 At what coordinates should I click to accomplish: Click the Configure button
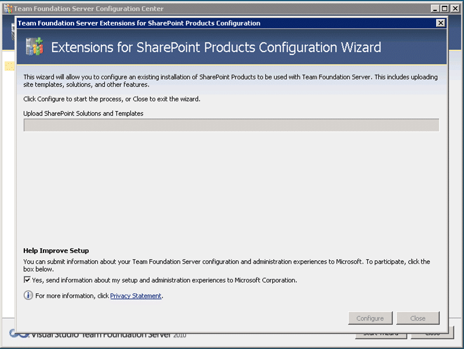(370, 318)
